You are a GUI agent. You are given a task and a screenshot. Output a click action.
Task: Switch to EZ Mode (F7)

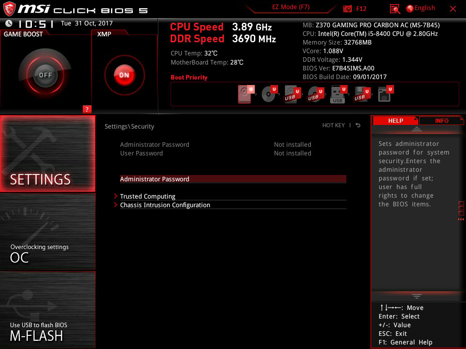(291, 7)
